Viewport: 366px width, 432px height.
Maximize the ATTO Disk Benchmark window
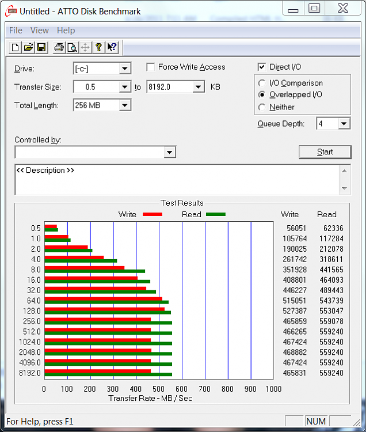point(314,8)
